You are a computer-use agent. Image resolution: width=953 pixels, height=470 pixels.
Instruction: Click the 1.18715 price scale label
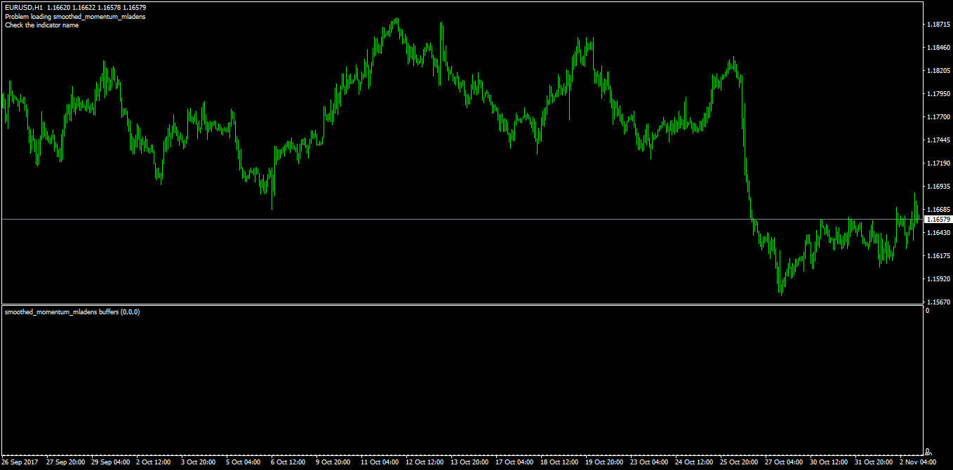[x=938, y=25]
